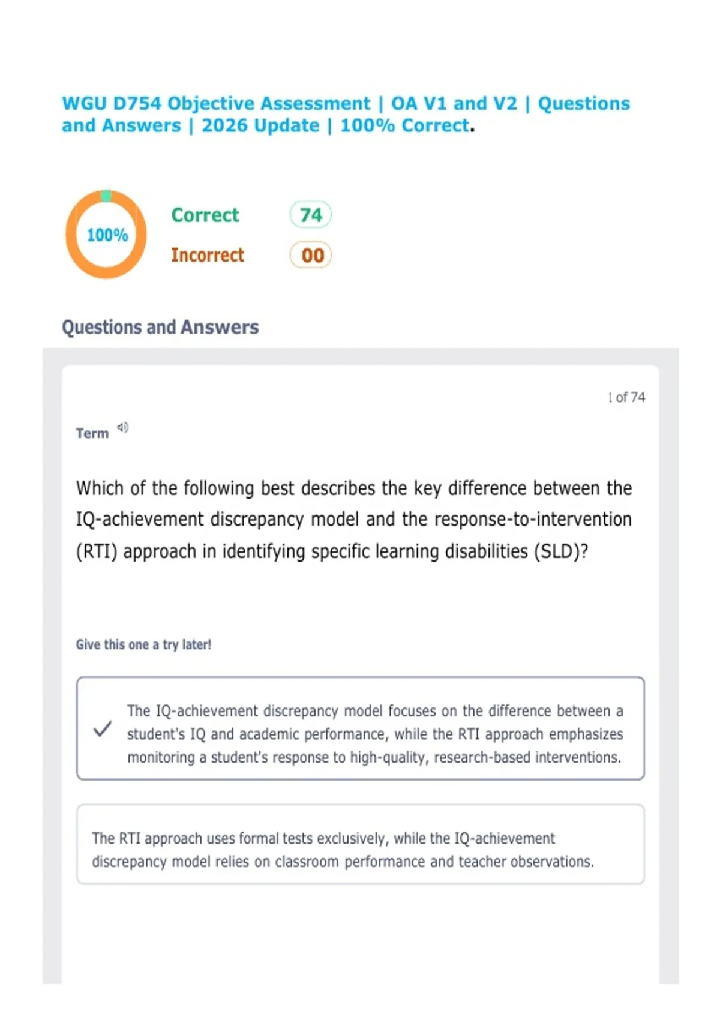Image resolution: width=720 pixels, height=1020 pixels.
Task: Click the Correct label
Action: pyautogui.click(x=205, y=215)
